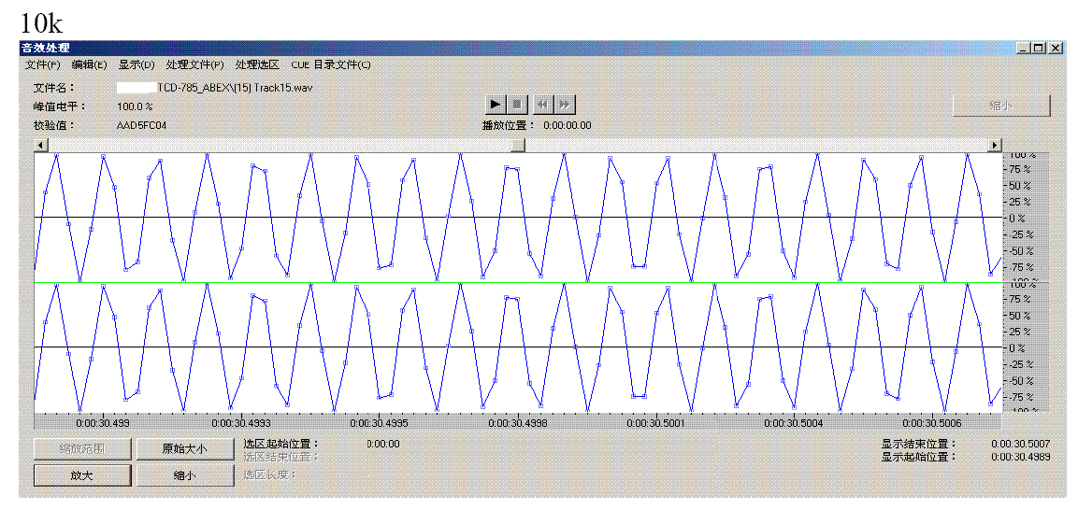Open the 编辑(E) menu
The image size is (1078, 510).
[x=90, y=65]
